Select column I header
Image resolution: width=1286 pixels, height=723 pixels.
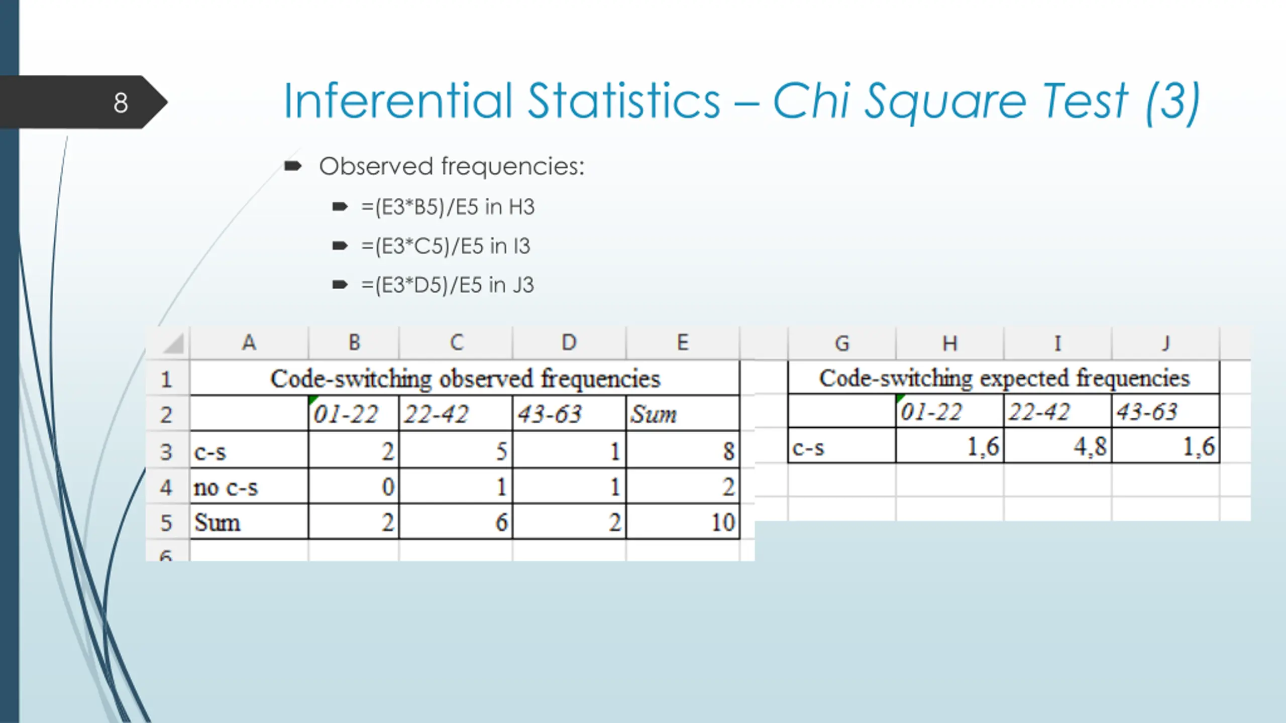pos(1057,343)
